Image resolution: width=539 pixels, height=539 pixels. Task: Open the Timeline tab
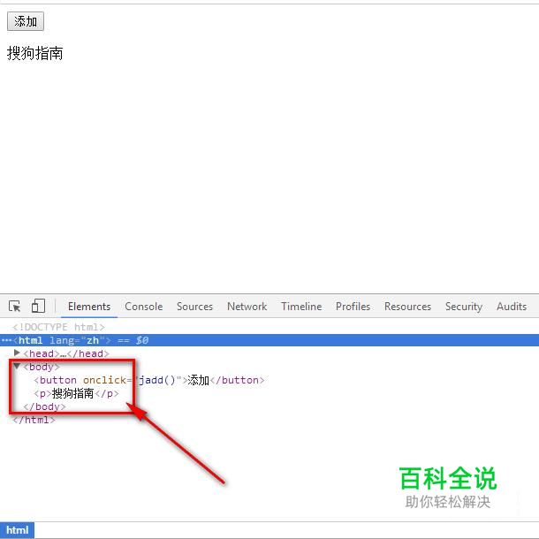coord(301,307)
